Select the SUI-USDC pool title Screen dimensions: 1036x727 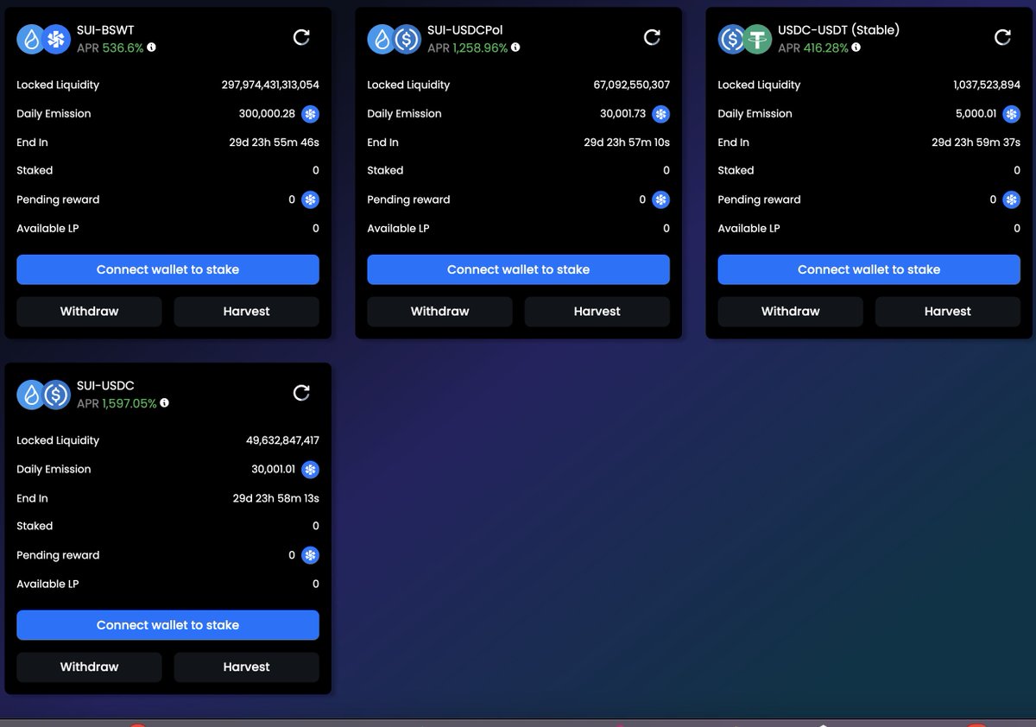(x=105, y=386)
